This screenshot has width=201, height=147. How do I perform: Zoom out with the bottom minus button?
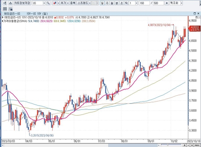coord(188,145)
